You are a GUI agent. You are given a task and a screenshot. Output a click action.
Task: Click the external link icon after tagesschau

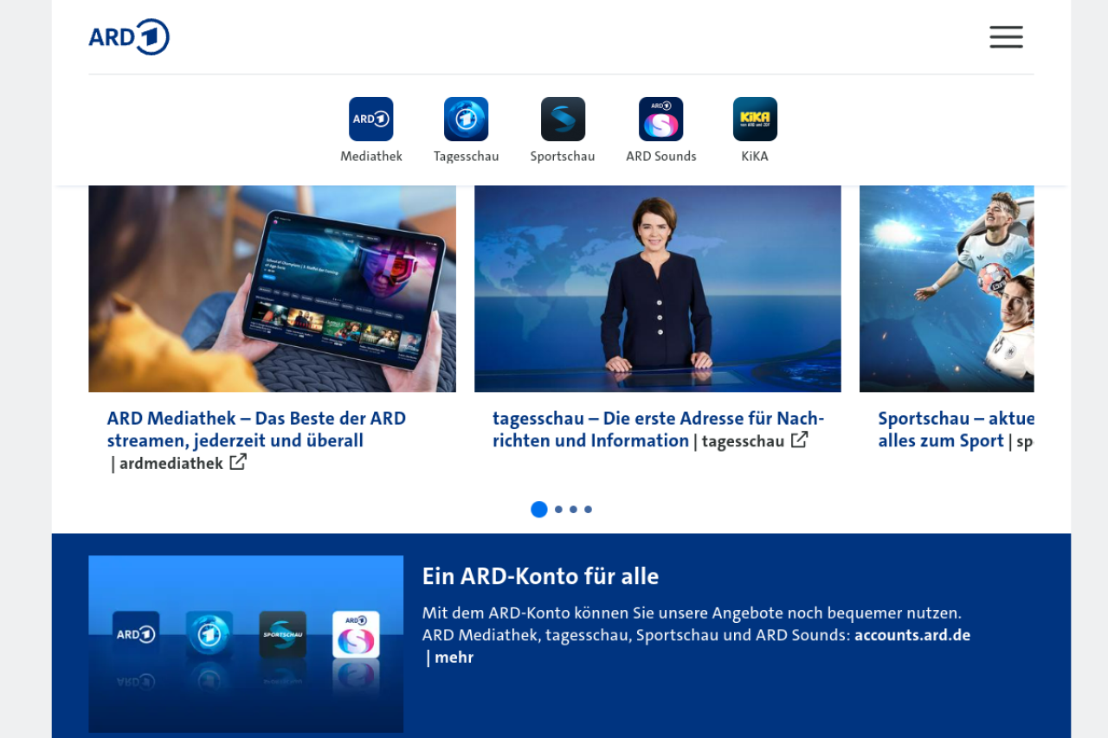point(799,440)
